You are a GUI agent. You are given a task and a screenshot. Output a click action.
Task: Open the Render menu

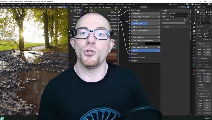click(13, 4)
